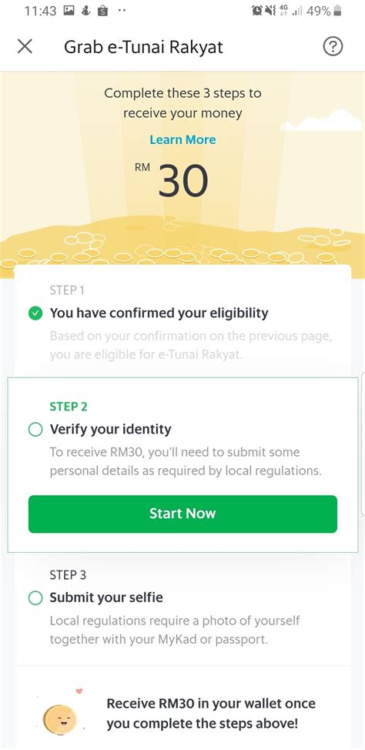The width and height of the screenshot is (365, 750).
Task: Tap the Learn More link
Action: pyautogui.click(x=182, y=139)
